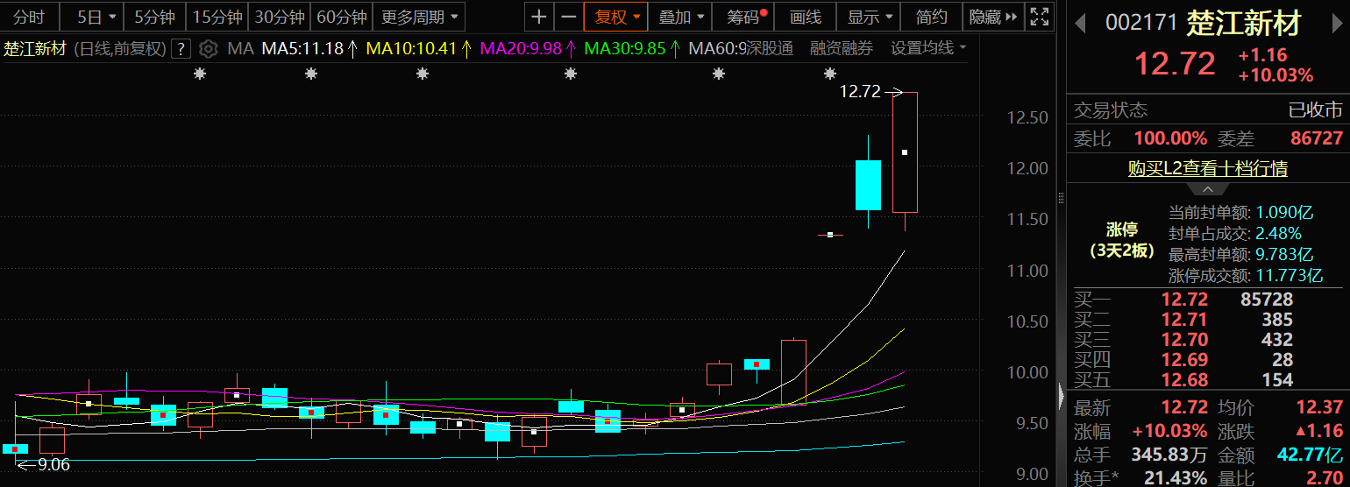The width and height of the screenshot is (1350, 487).
Task: Open the 设置均线 dropdown
Action: 928,48
